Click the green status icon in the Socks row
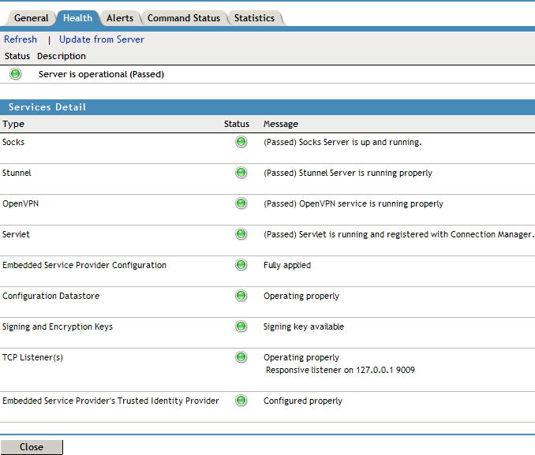The height and width of the screenshot is (455, 535). pyautogui.click(x=241, y=142)
